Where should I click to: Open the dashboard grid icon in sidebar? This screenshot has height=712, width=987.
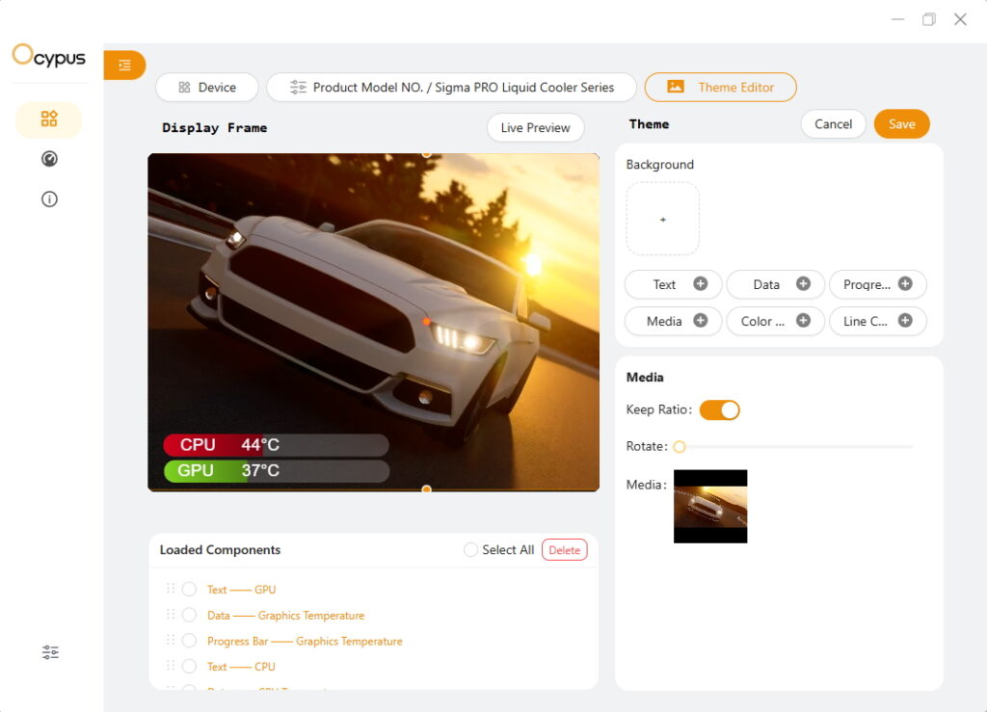(x=49, y=119)
